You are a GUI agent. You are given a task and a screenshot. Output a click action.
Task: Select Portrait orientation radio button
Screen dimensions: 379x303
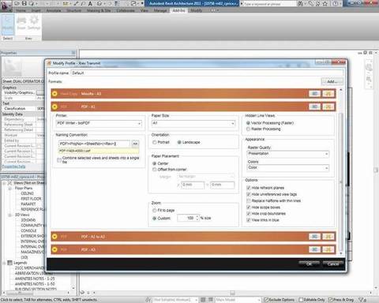(x=155, y=142)
